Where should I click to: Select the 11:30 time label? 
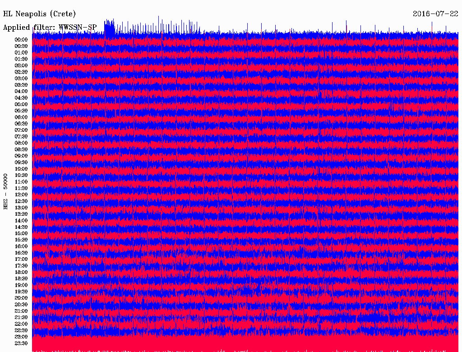[x=21, y=188]
